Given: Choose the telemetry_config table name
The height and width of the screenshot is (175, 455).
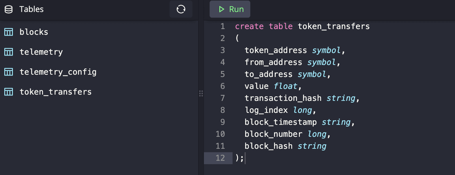Looking at the screenshot, I should click(x=58, y=72).
